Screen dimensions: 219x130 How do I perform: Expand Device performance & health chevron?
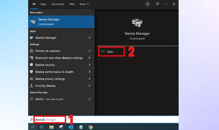[x=89, y=71]
